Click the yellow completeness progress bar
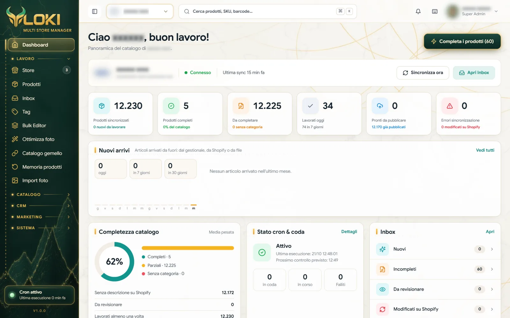The height and width of the screenshot is (318, 510). [x=188, y=248]
